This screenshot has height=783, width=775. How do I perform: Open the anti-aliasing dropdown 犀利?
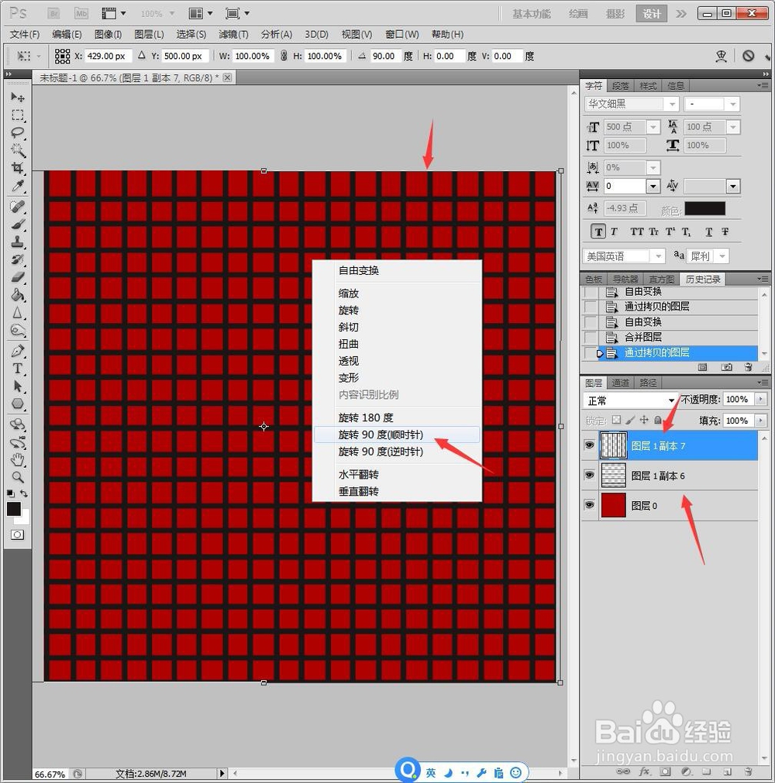pyautogui.click(x=722, y=256)
